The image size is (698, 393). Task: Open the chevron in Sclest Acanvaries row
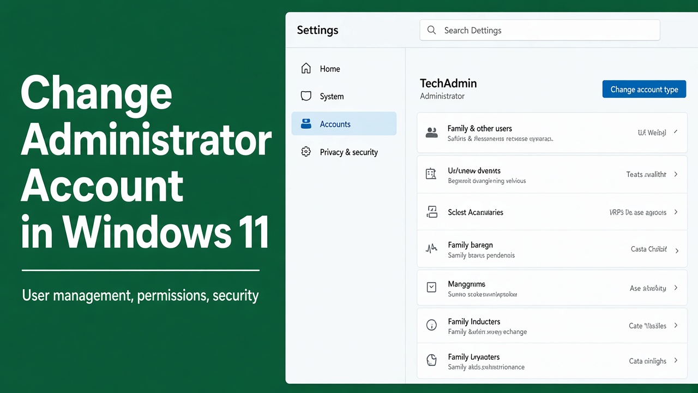676,212
